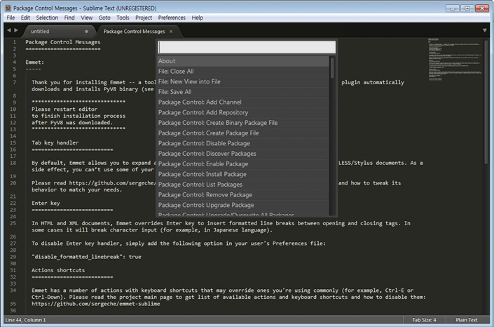Open the Find menu
494x327 pixels.
(69, 18)
